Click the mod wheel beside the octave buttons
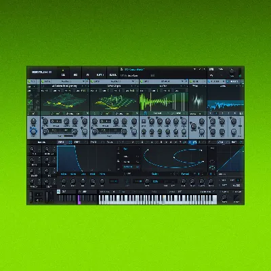Viewport: 271px width, 271px height. pos(47,197)
